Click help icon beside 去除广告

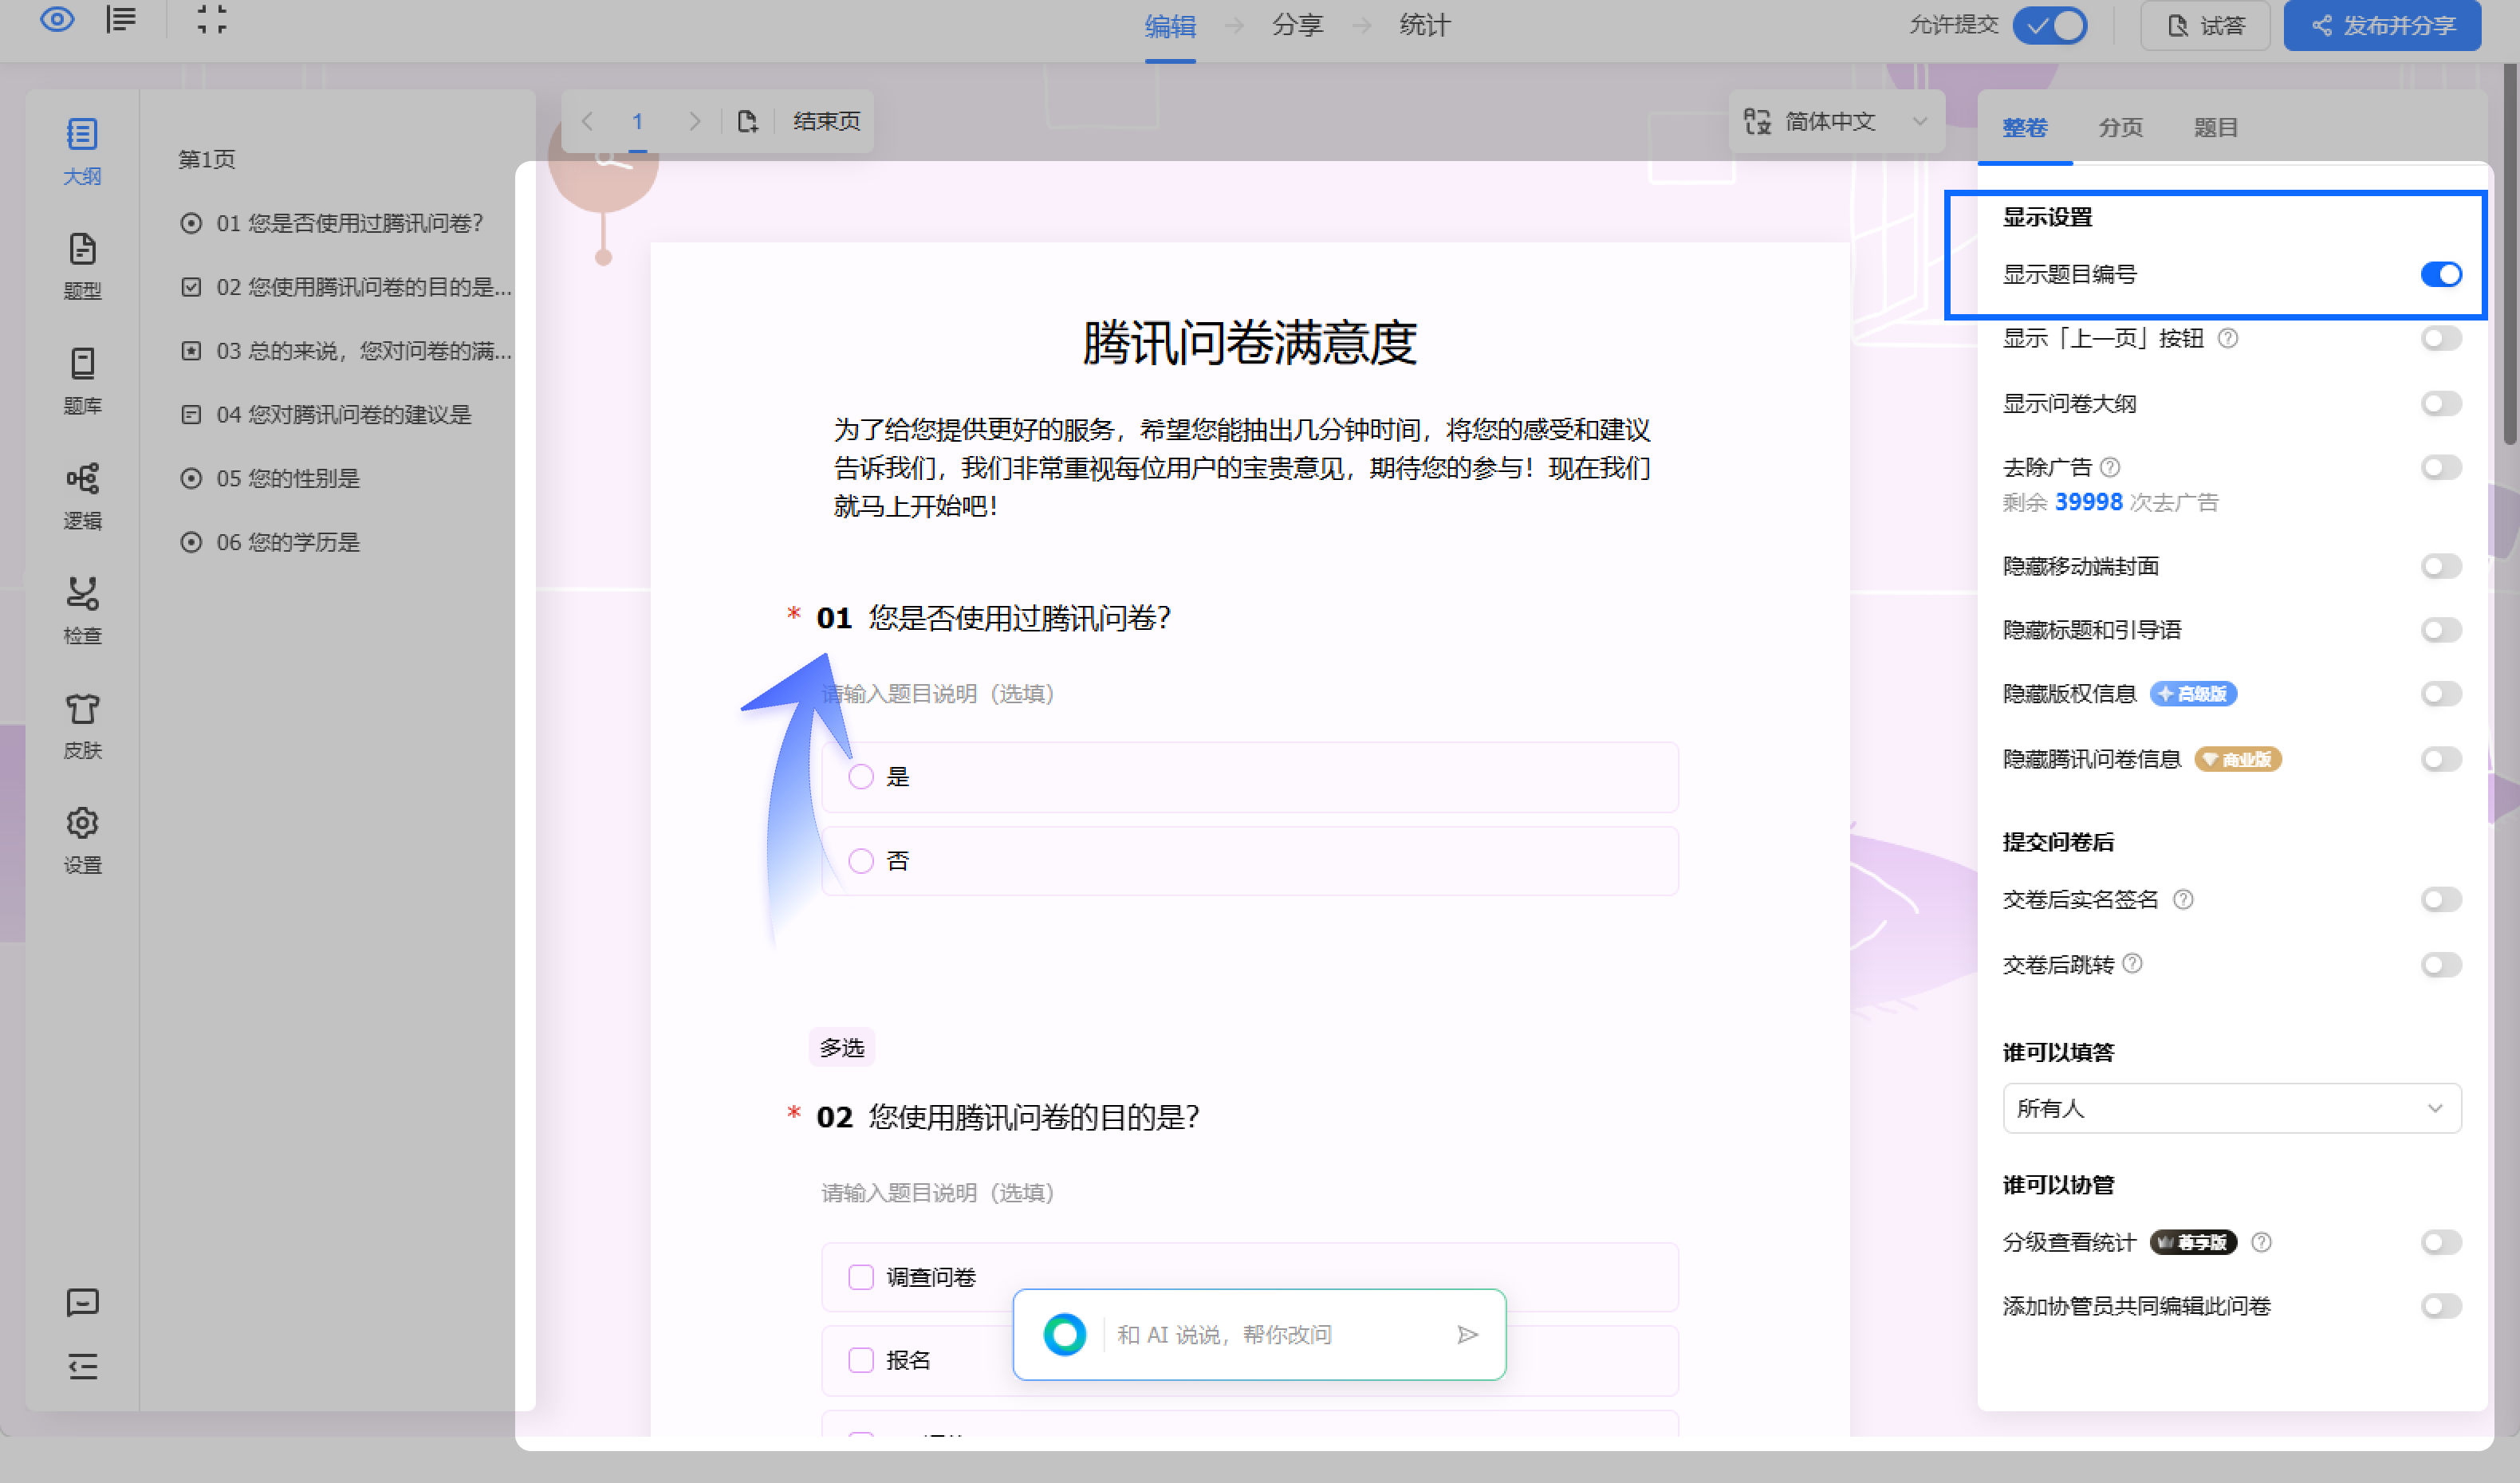pos(2110,467)
